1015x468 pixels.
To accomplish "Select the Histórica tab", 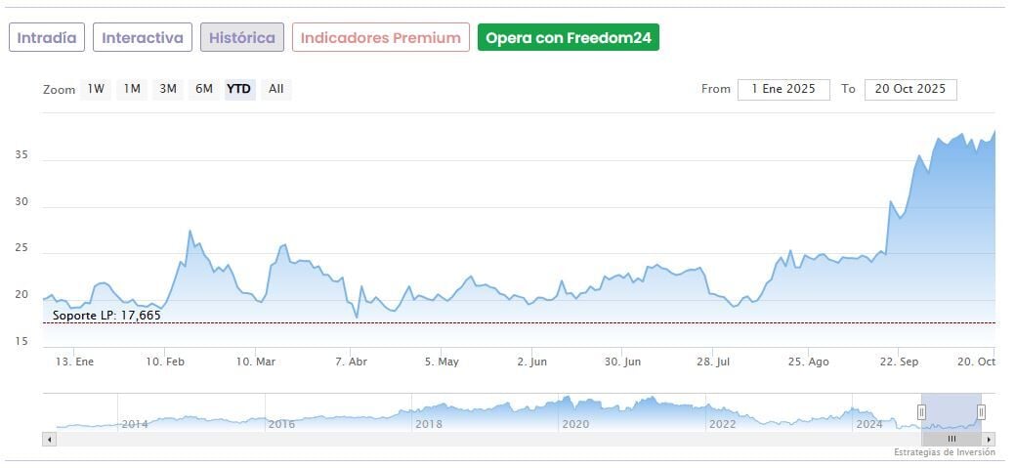I will point(242,38).
